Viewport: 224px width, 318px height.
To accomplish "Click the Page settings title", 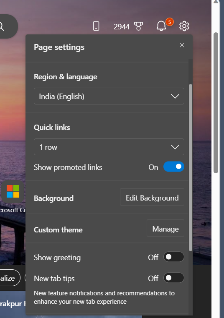I will [x=59, y=47].
